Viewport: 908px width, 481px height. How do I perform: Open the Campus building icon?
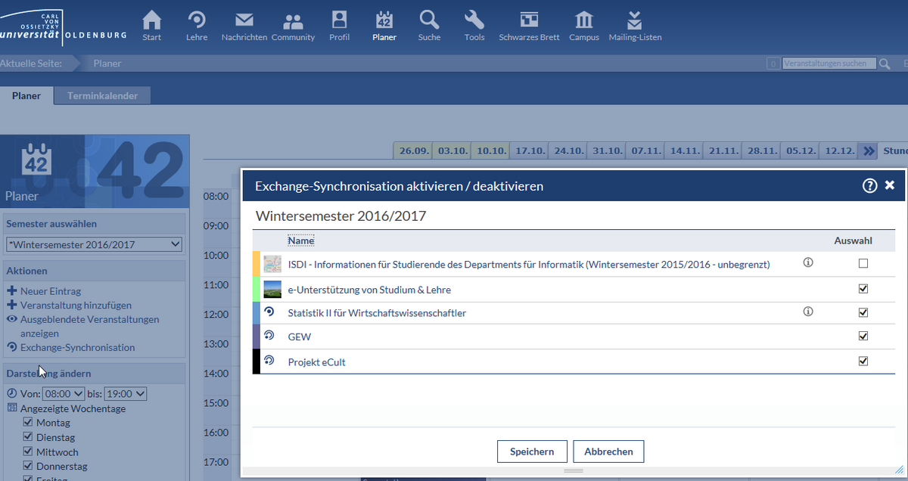tap(584, 20)
